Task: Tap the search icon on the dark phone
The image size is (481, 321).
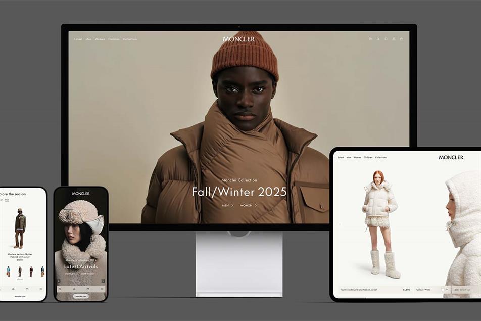Action: coord(60,289)
